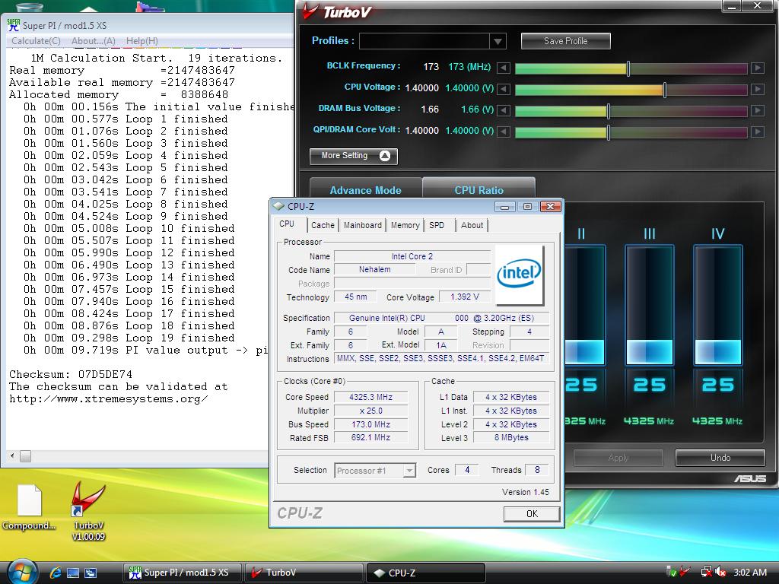Click Undo button in TurboV
Screen dimensions: 779x584
720,457
